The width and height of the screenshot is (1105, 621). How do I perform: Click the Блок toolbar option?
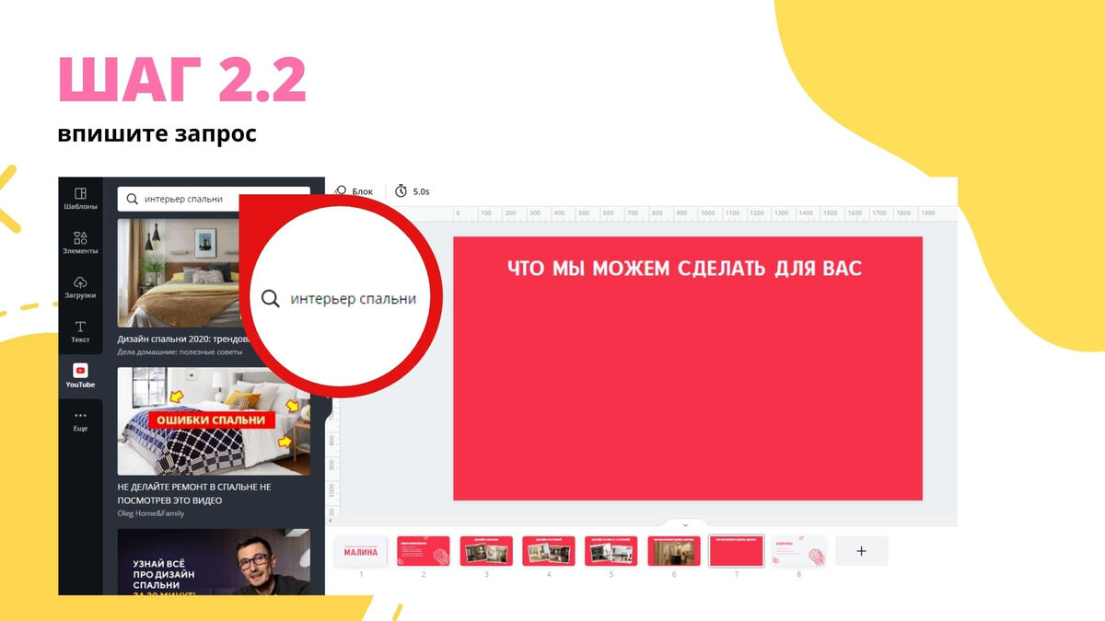[x=355, y=191]
